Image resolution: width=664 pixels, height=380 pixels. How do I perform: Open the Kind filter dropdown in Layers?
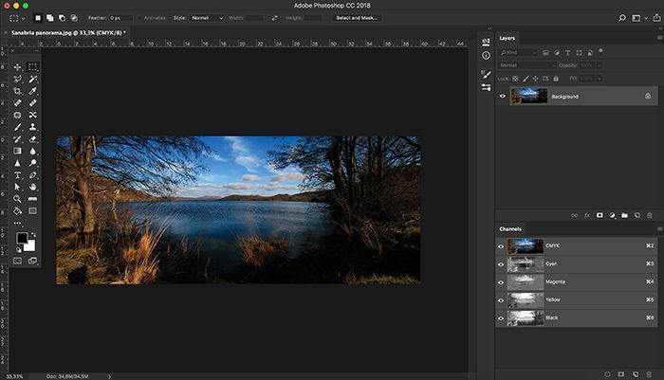[x=518, y=52]
